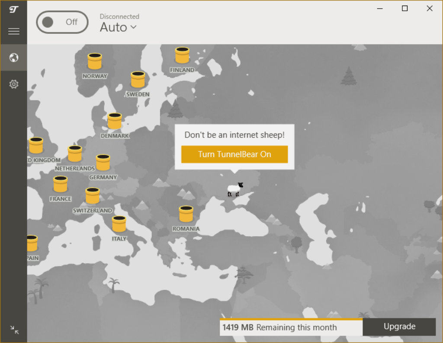Image resolution: width=443 pixels, height=343 pixels.
Task: Toggle the VPN Off switch
Action: click(x=62, y=22)
